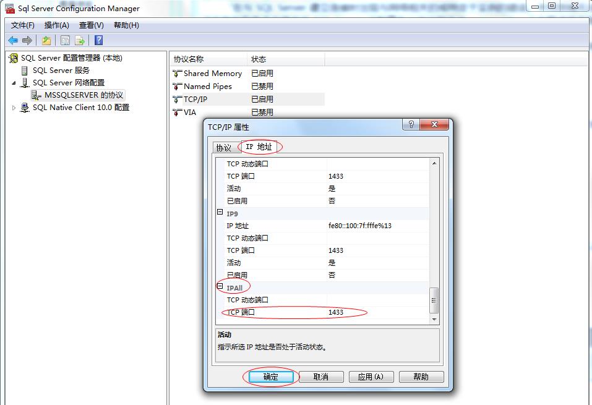Collapse the IP9 section
The width and height of the screenshot is (592, 405).
(221, 213)
